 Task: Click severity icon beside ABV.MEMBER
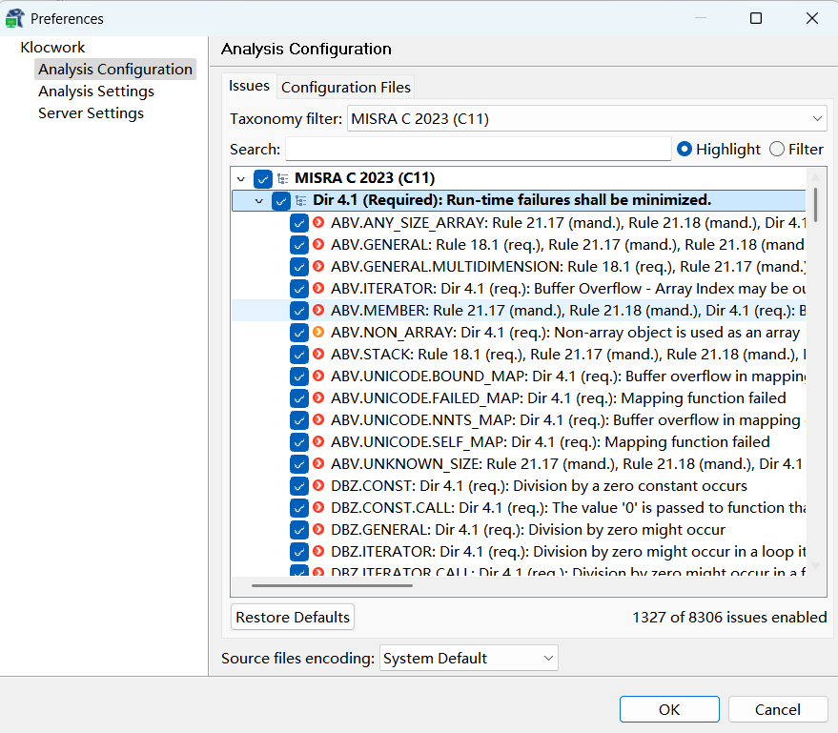(x=318, y=310)
